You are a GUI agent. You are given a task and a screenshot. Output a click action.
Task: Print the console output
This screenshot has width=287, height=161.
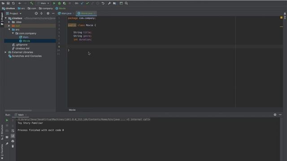13,141
